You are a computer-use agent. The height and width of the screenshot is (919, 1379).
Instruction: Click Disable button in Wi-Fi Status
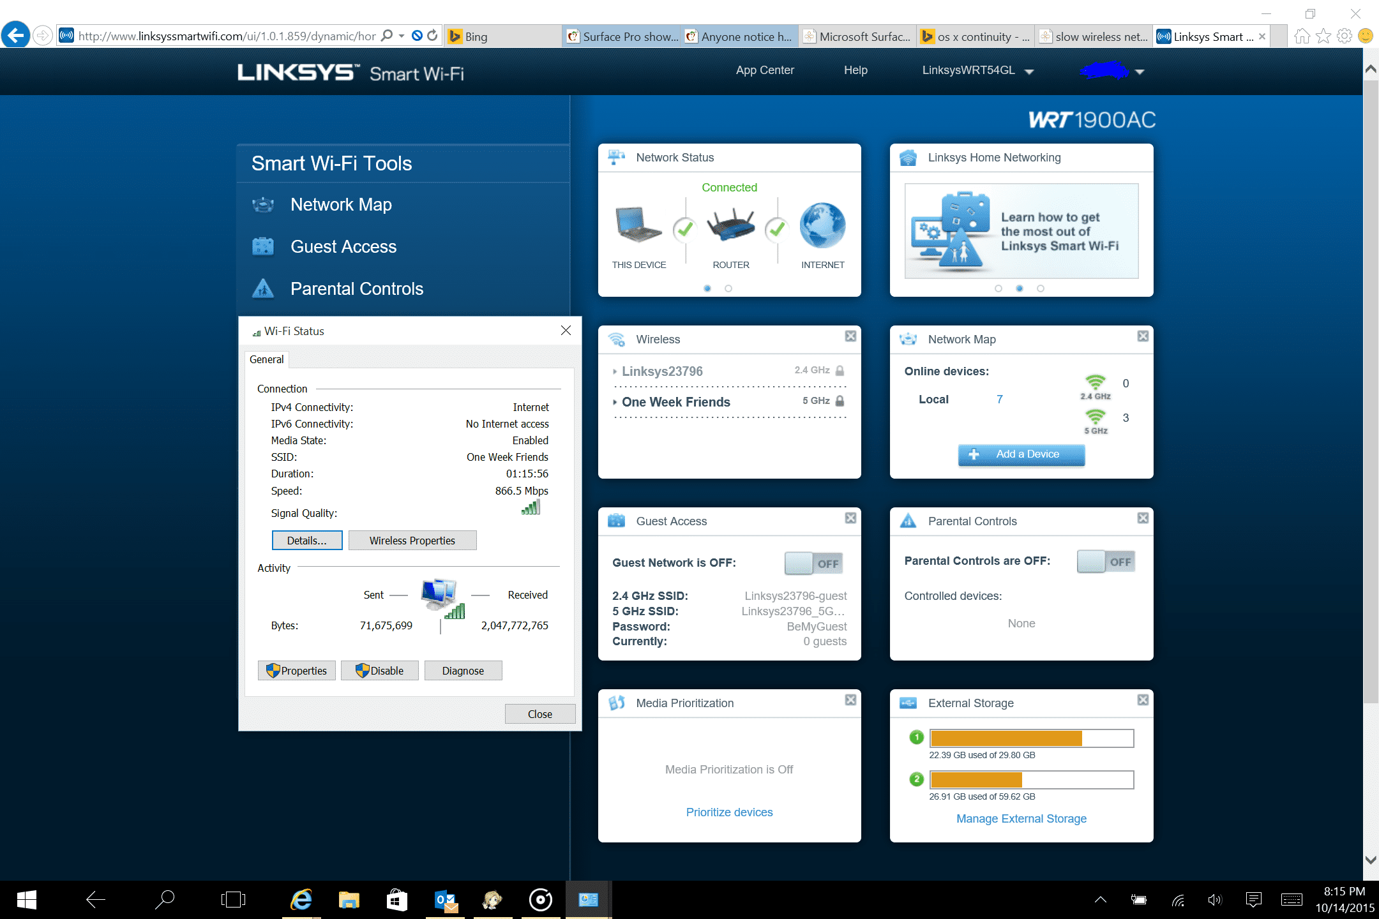point(380,671)
